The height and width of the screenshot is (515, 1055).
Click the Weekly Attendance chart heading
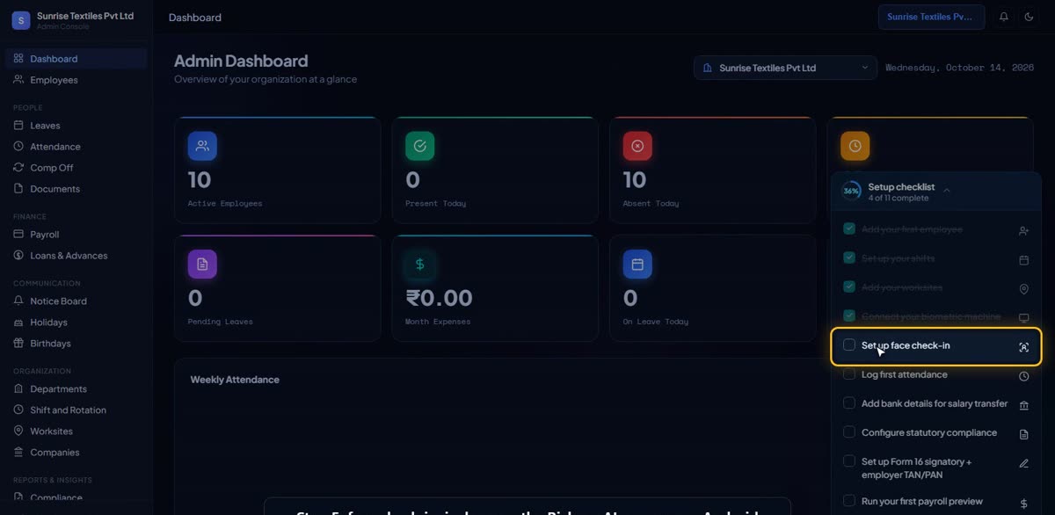click(x=235, y=380)
